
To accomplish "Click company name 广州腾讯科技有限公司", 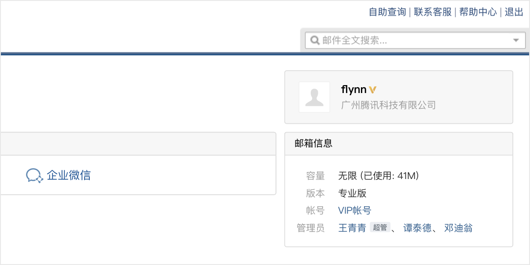I will [388, 105].
